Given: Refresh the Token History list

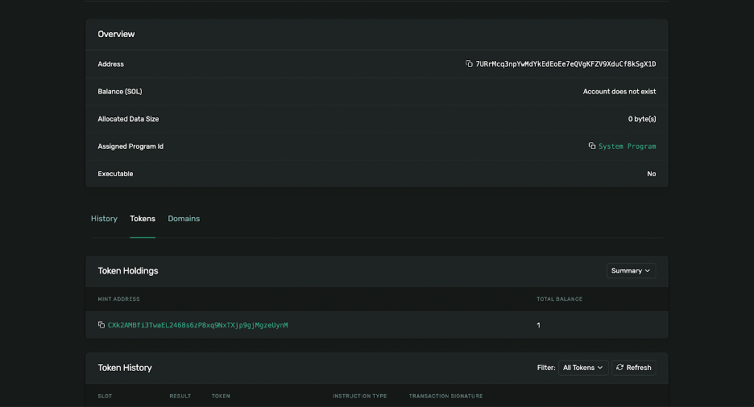Looking at the screenshot, I should coord(633,368).
